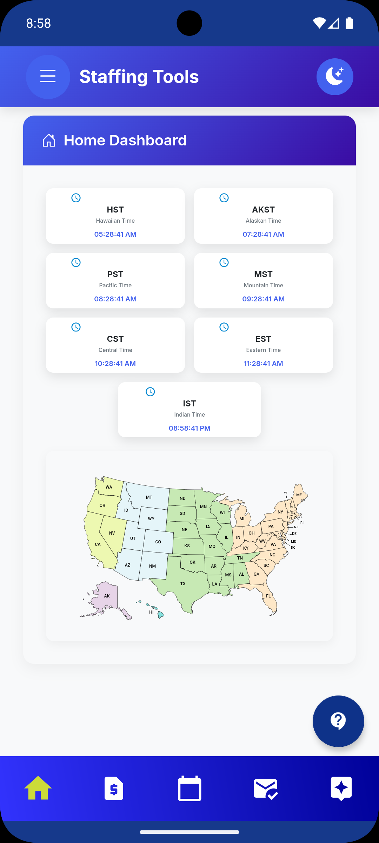Open the EST Eastern Time card
This screenshot has height=843, width=379.
(264, 345)
